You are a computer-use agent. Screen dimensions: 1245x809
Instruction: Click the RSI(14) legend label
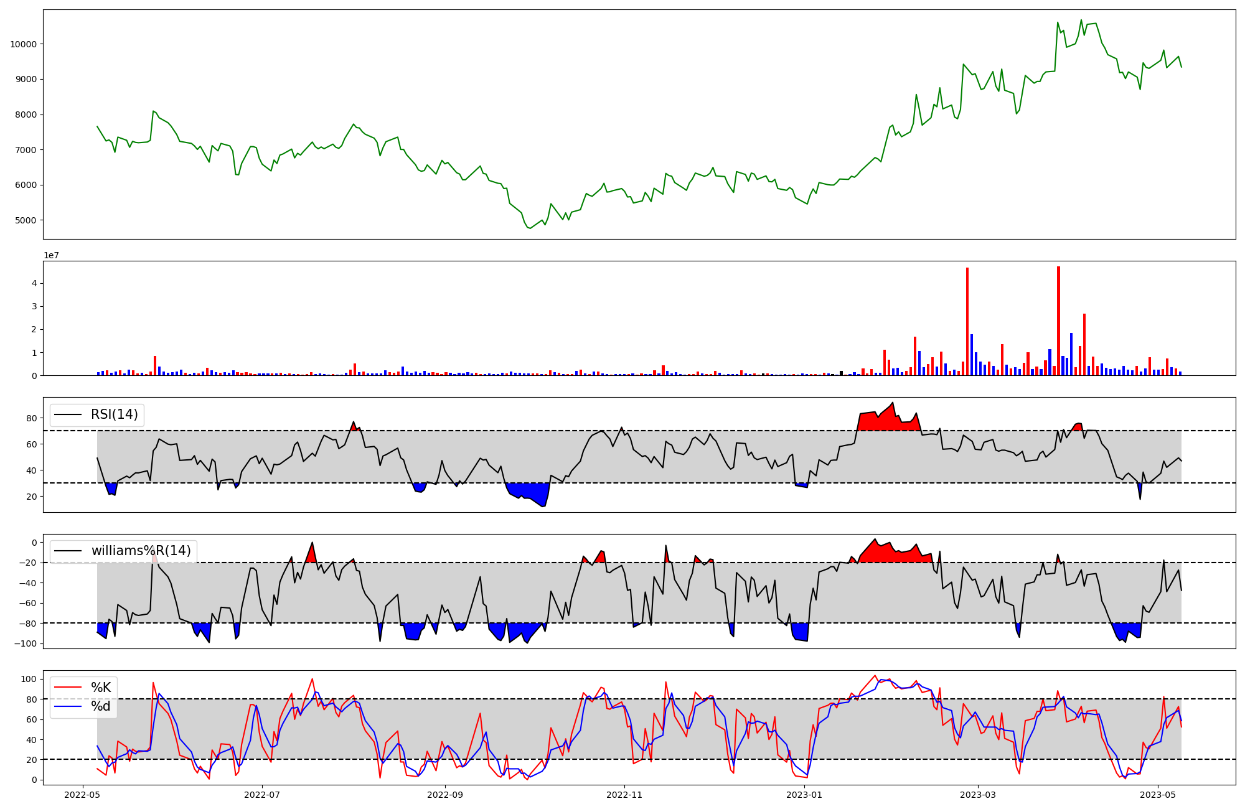[x=115, y=414]
